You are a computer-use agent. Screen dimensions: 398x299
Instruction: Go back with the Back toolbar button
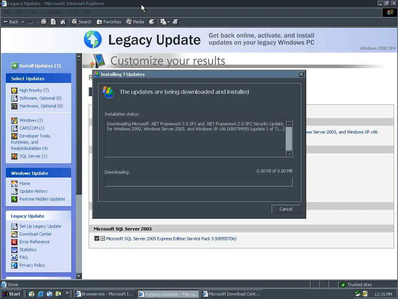click(10, 22)
